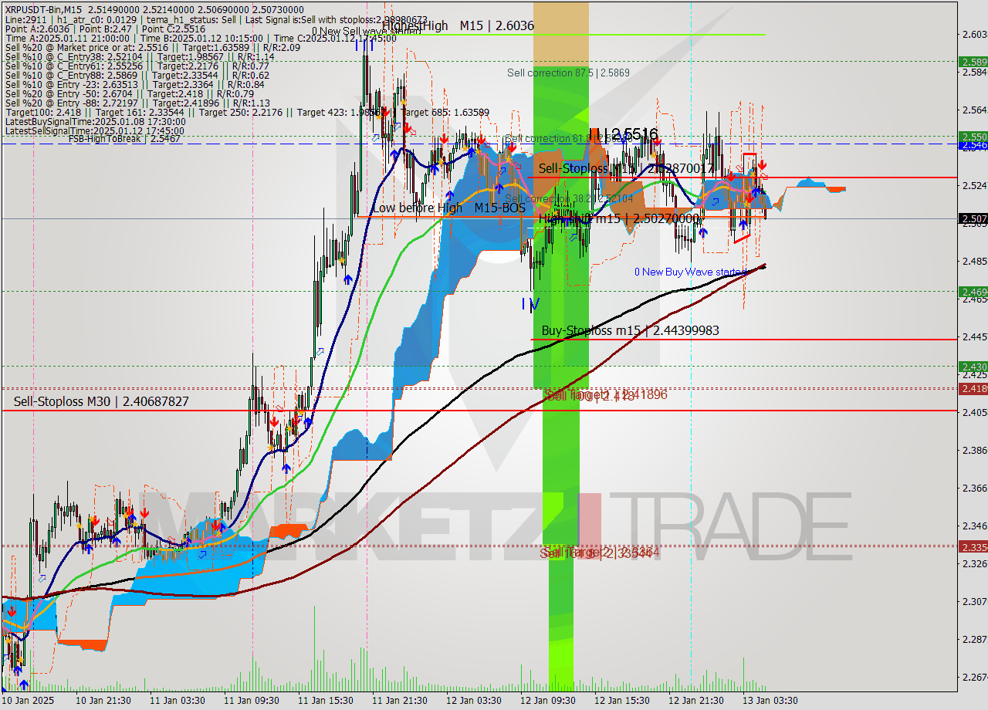Click the Target100: 2.418 targets info line

[x=247, y=112]
